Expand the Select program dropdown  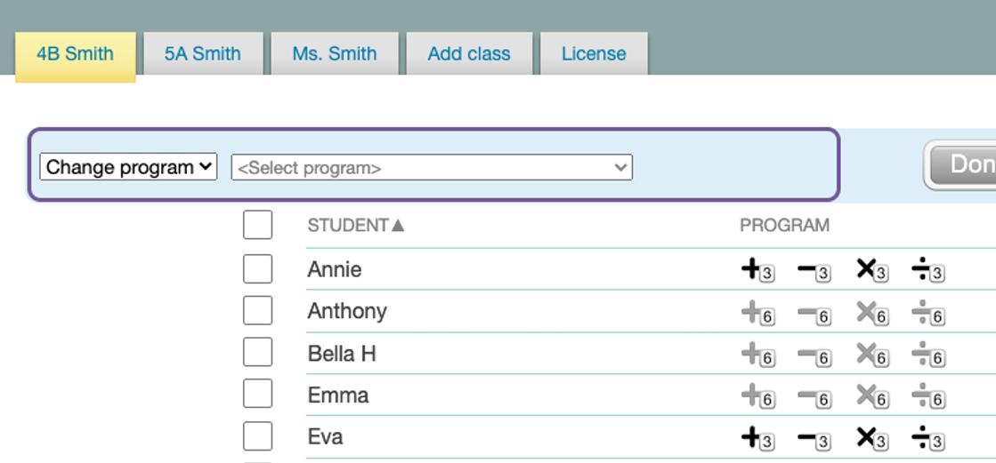pos(432,167)
